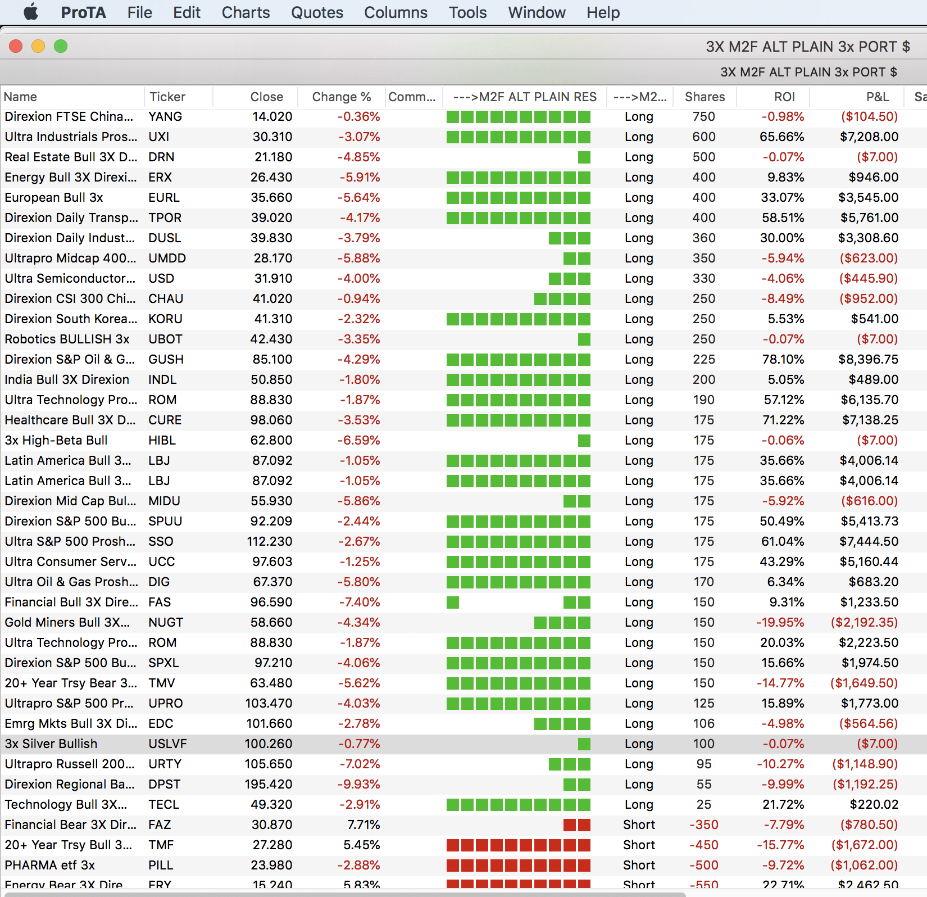Click the single green block in FAS row
The width and height of the screenshot is (927, 897).
(x=453, y=602)
